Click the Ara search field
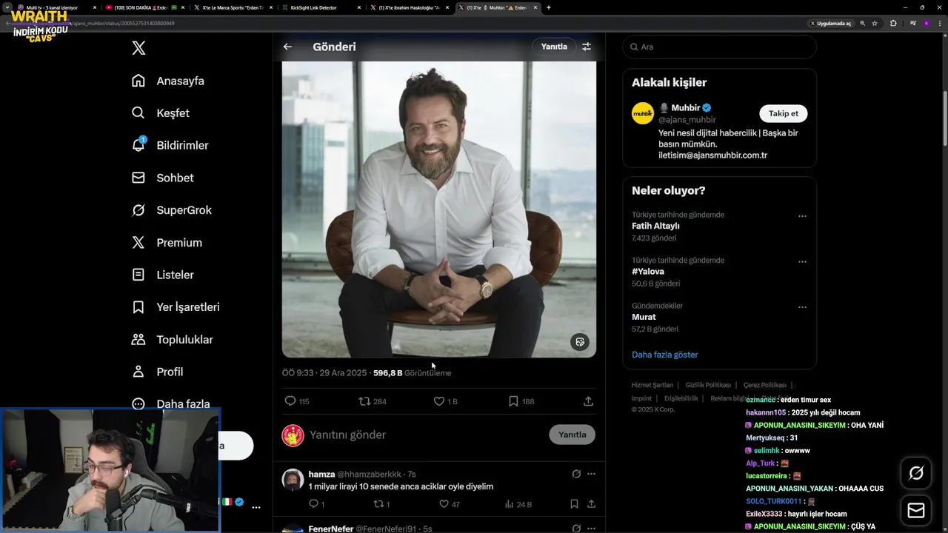The image size is (948, 533). (x=718, y=47)
